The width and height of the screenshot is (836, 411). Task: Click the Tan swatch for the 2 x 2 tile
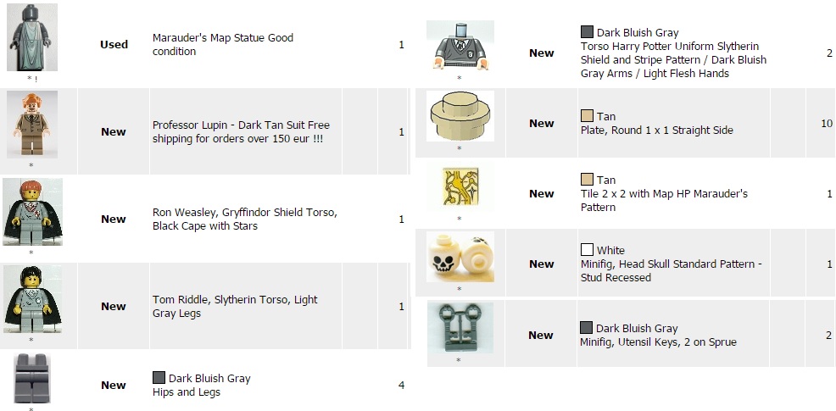587,180
